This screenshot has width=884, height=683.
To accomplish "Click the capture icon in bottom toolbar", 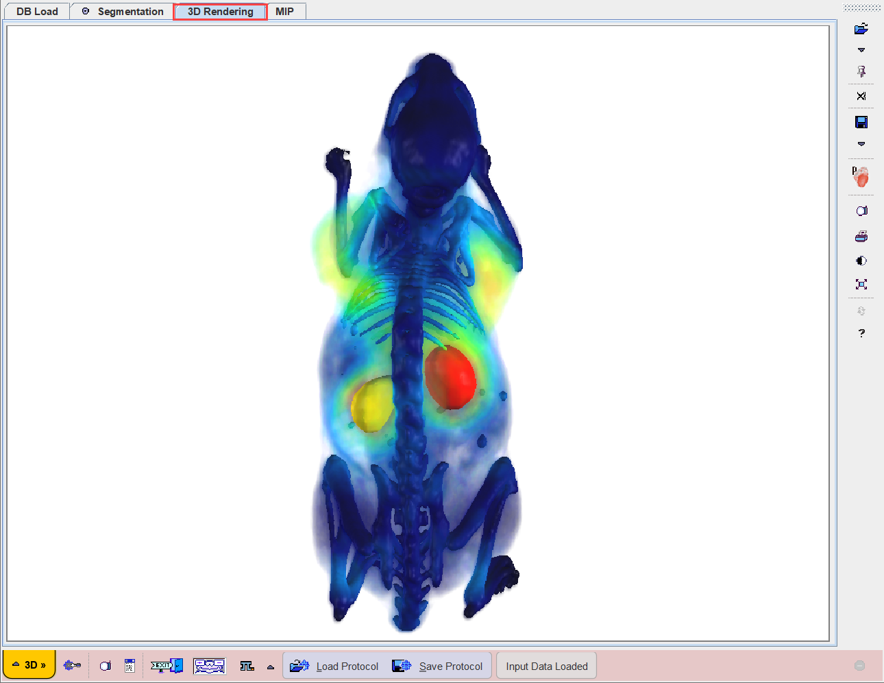I will [106, 666].
